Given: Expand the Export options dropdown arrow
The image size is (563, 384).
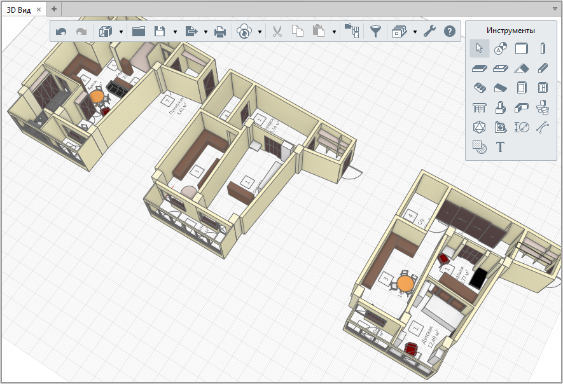Looking at the screenshot, I should (x=205, y=32).
